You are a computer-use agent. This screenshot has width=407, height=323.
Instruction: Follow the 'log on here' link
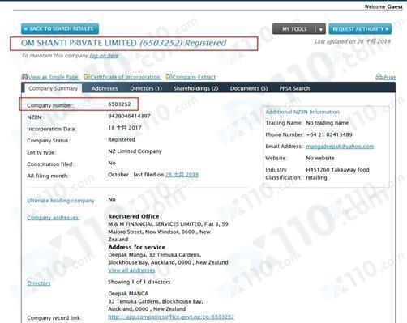(x=104, y=56)
